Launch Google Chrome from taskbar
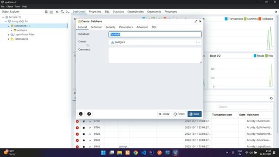 [x=136, y=153]
